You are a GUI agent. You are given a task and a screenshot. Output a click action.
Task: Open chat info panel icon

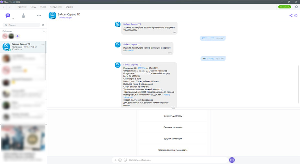point(296,16)
